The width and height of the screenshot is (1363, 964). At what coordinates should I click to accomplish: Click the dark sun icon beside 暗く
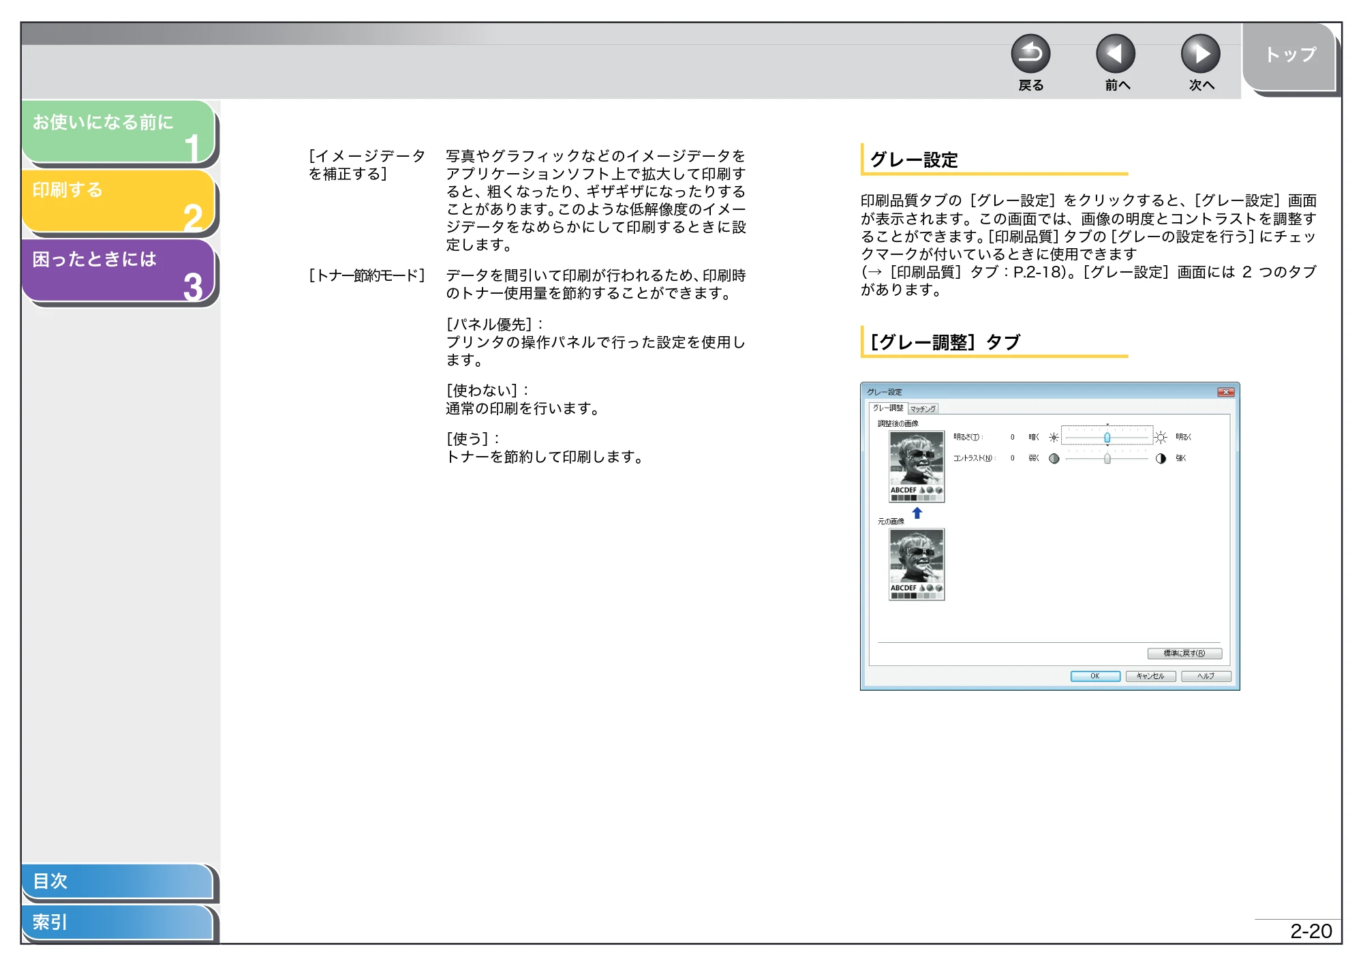(1054, 438)
